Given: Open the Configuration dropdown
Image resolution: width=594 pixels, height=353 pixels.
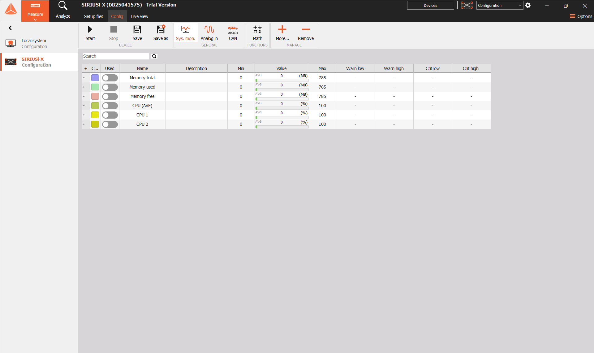Looking at the screenshot, I should click(x=500, y=6).
